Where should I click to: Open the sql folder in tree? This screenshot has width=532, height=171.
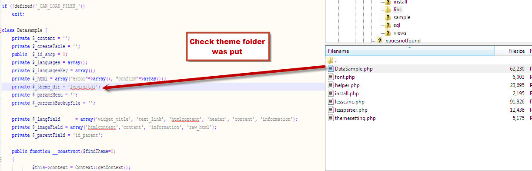[x=397, y=25]
